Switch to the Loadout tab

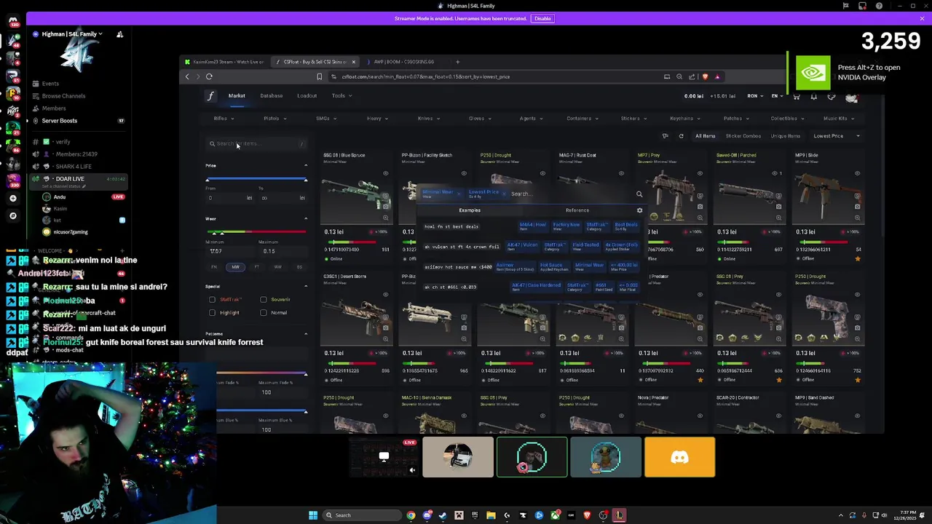[x=307, y=96]
